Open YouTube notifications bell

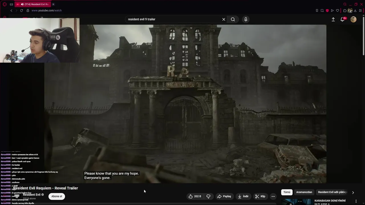point(343,19)
